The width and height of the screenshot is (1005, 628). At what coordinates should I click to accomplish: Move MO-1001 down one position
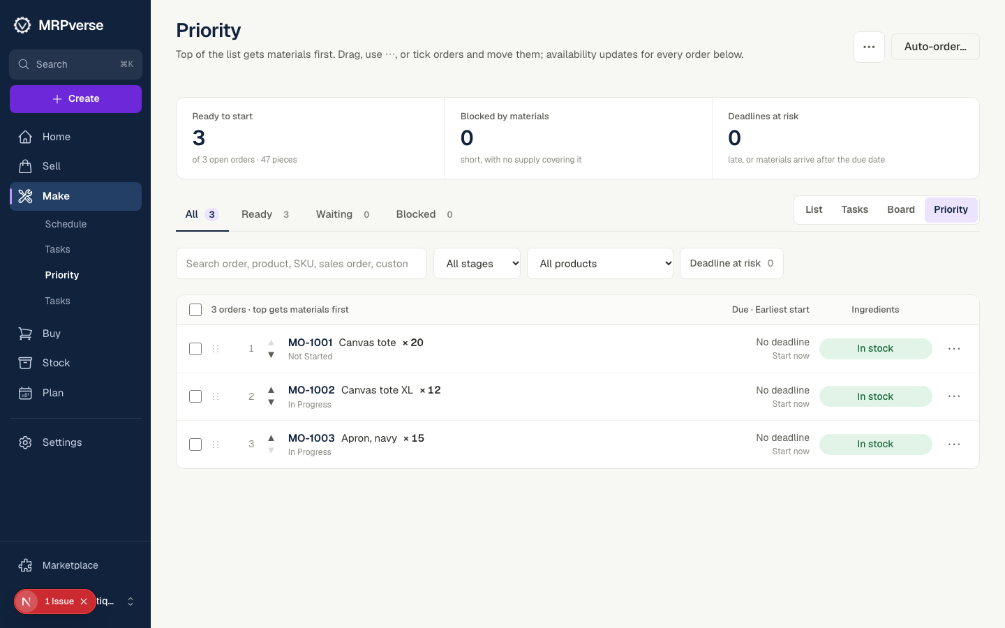tap(271, 355)
